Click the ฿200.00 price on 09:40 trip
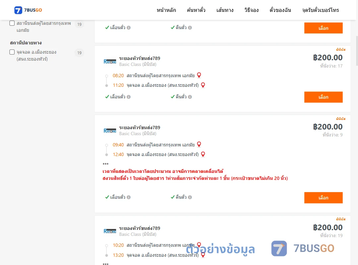 pos(328,127)
